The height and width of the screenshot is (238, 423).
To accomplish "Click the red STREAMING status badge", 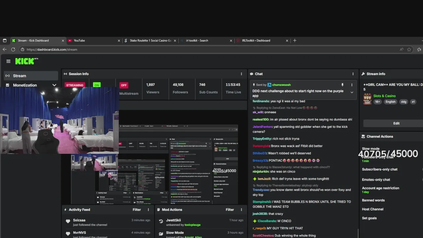I will tap(75, 85).
